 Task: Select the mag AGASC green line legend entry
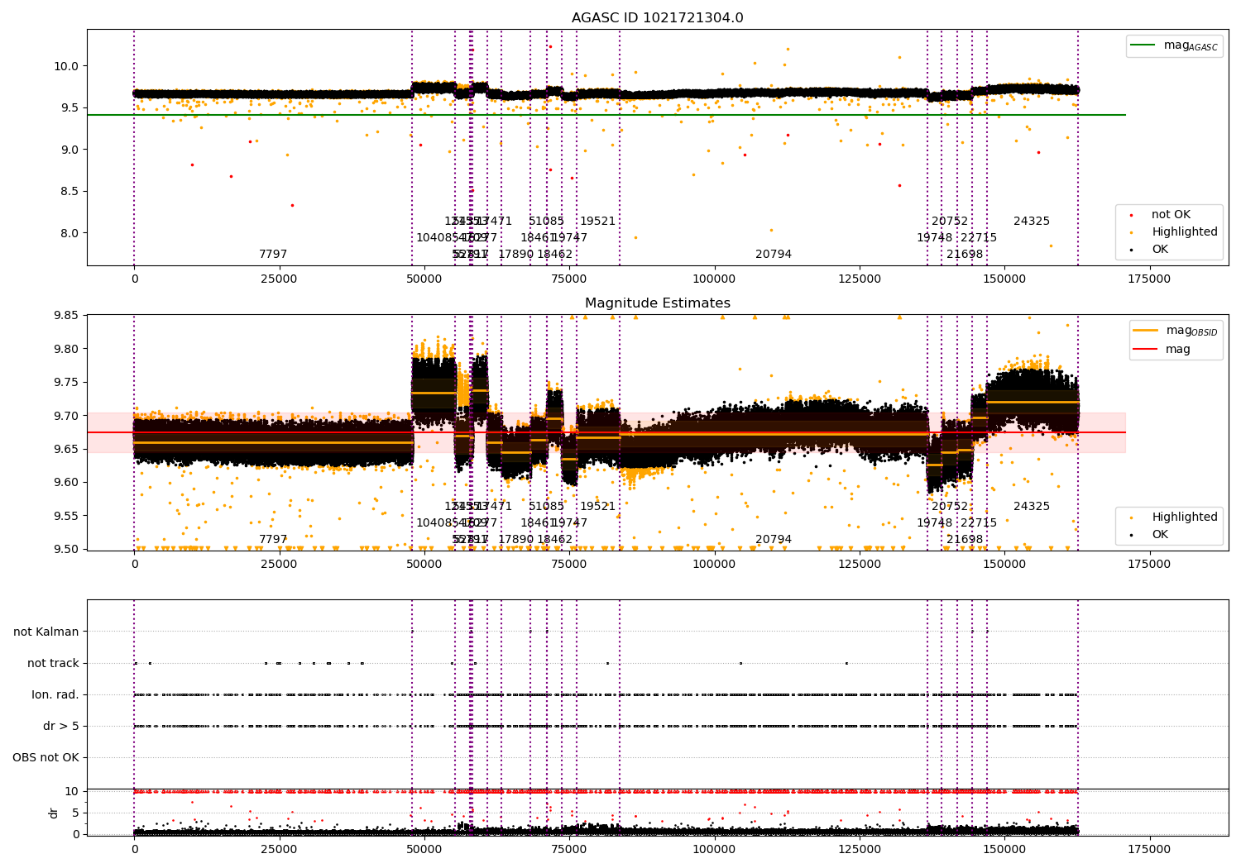coord(1174,45)
